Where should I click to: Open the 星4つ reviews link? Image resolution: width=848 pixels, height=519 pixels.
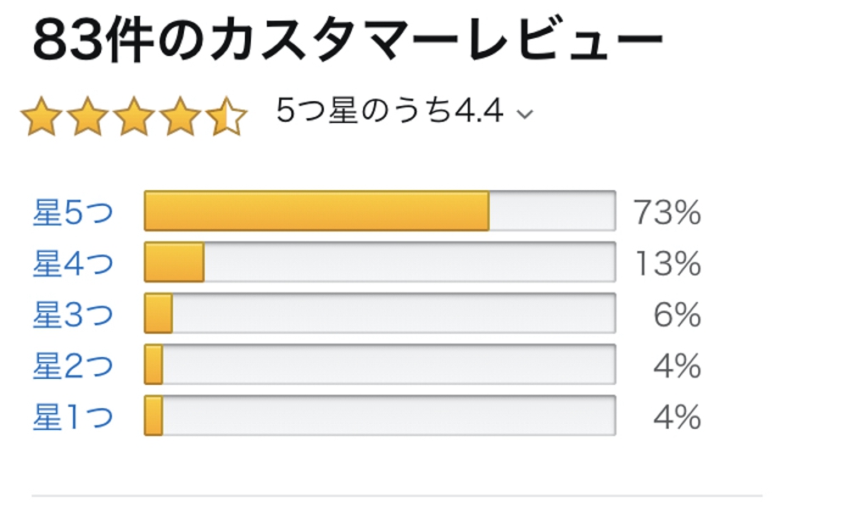72,264
